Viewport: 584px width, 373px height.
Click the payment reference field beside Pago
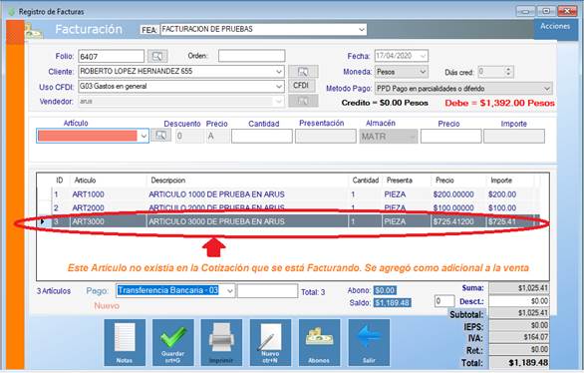[x=267, y=290]
